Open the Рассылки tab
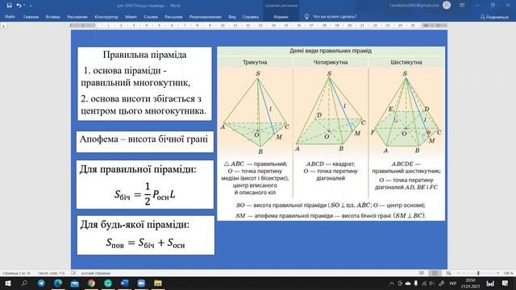Screen dimensions: 516x290 coord(173,16)
